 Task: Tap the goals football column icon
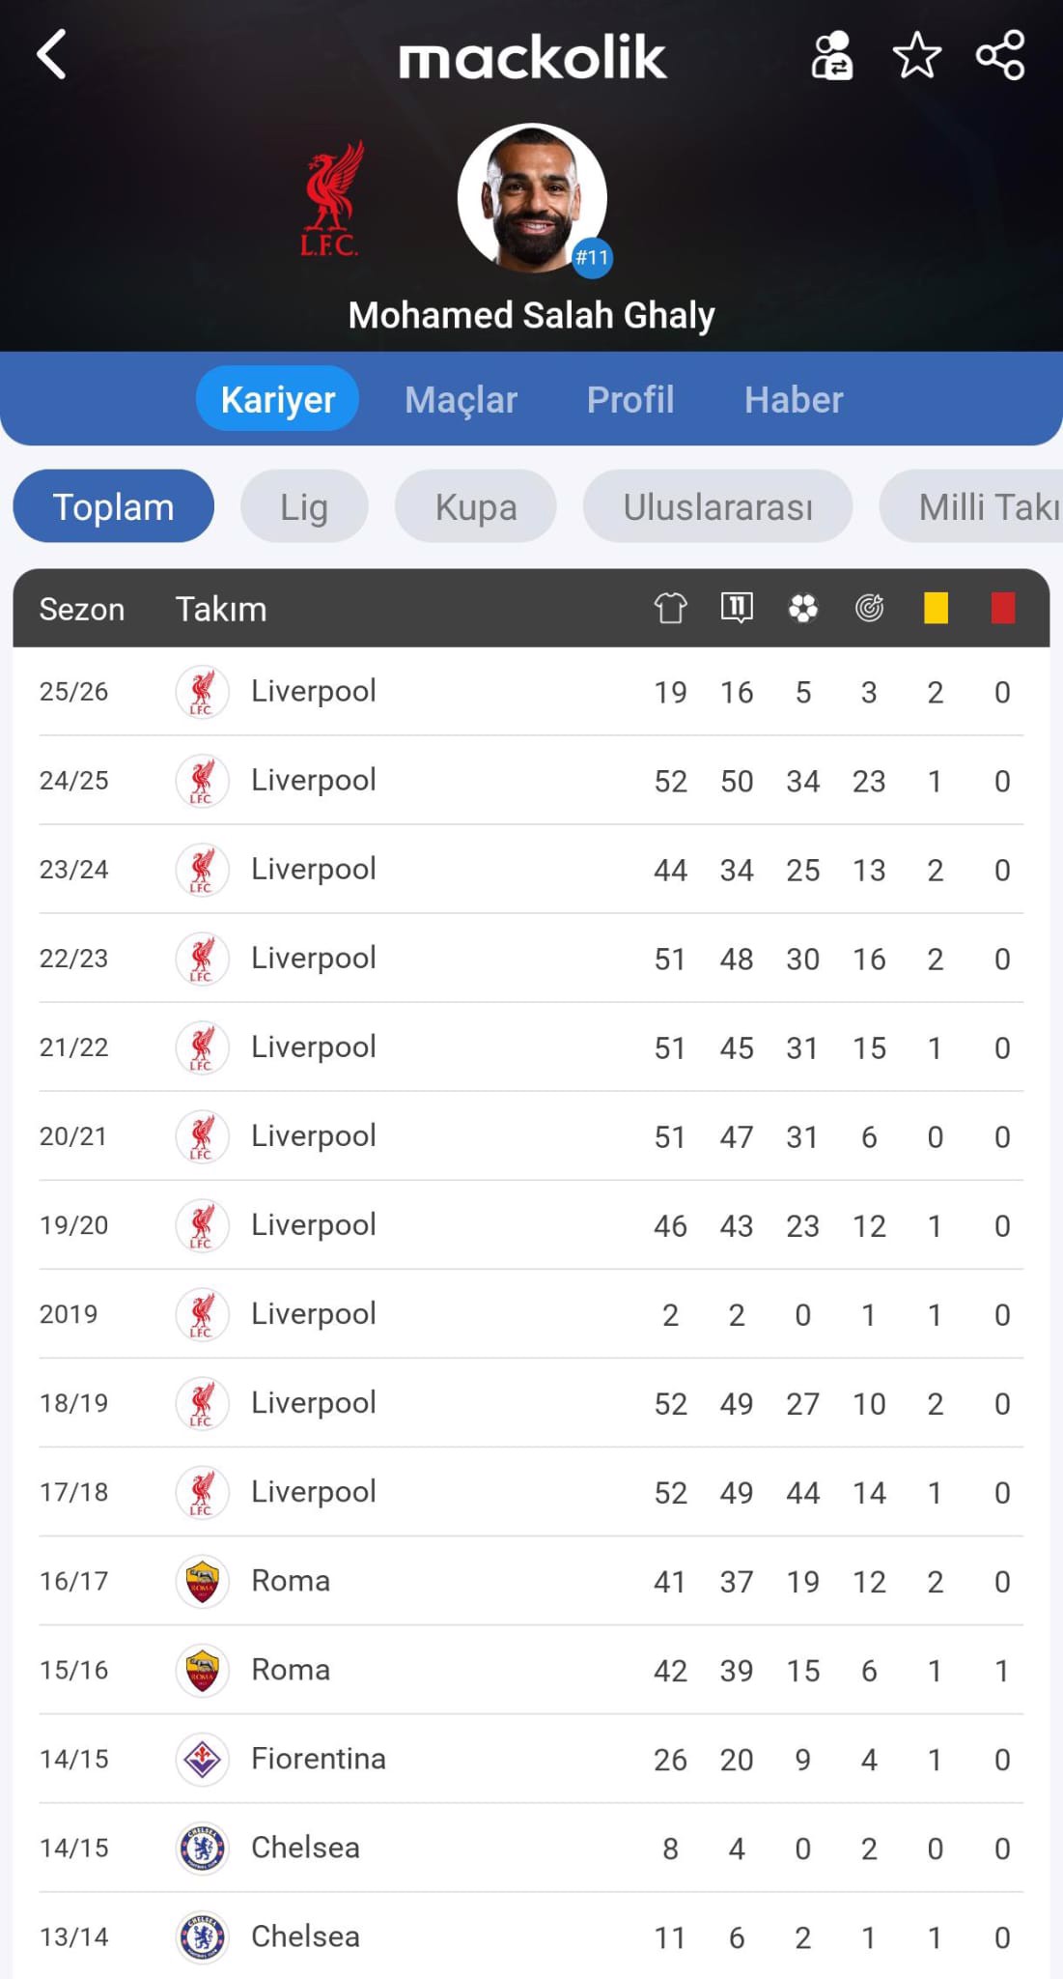pyautogui.click(x=802, y=608)
